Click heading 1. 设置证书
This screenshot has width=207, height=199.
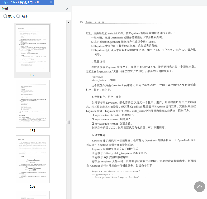click(x=98, y=62)
